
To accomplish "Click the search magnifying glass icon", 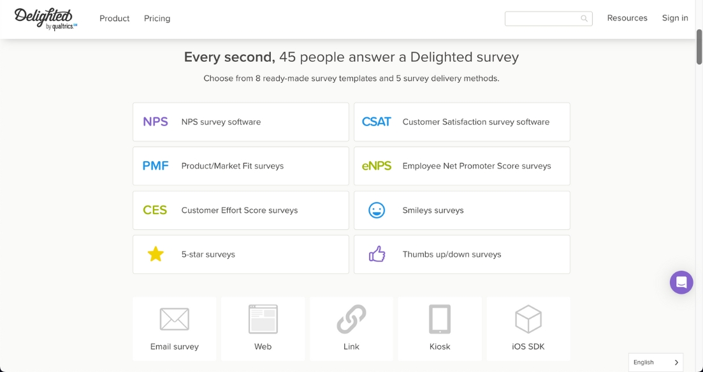I will 584,18.
